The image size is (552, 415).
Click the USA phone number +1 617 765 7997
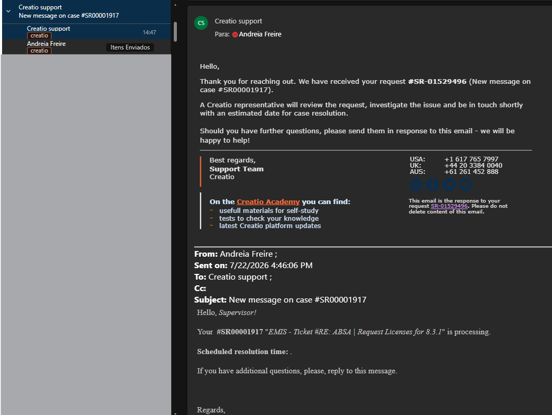tap(471, 159)
